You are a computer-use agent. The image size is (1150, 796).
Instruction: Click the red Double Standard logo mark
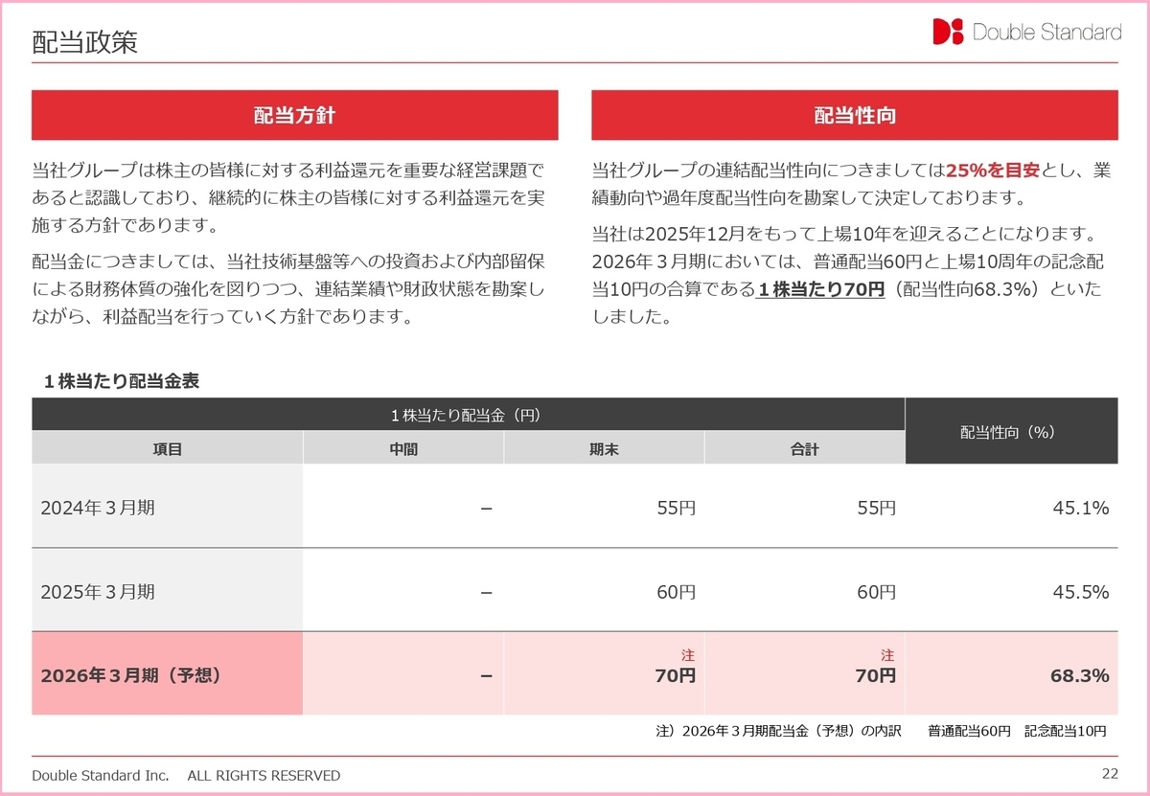[x=948, y=32]
